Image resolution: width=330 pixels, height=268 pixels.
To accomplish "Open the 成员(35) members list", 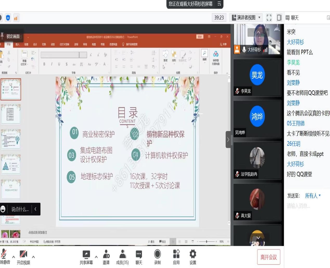I will pos(122,254).
